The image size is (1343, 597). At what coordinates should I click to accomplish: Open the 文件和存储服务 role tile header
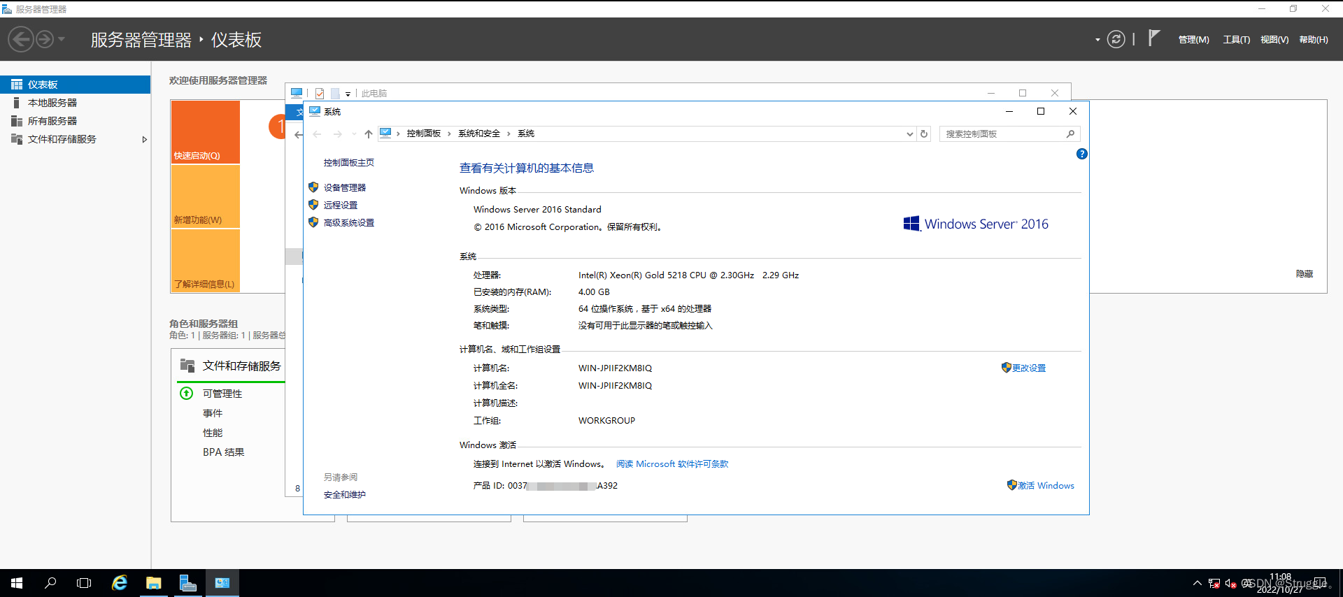point(241,366)
